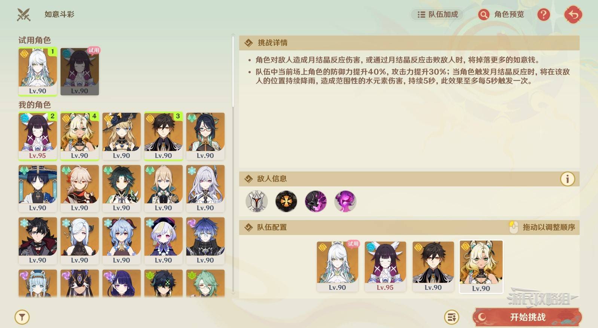Click the dark purple beast enemy icon
The height and width of the screenshot is (328, 598).
(x=316, y=201)
